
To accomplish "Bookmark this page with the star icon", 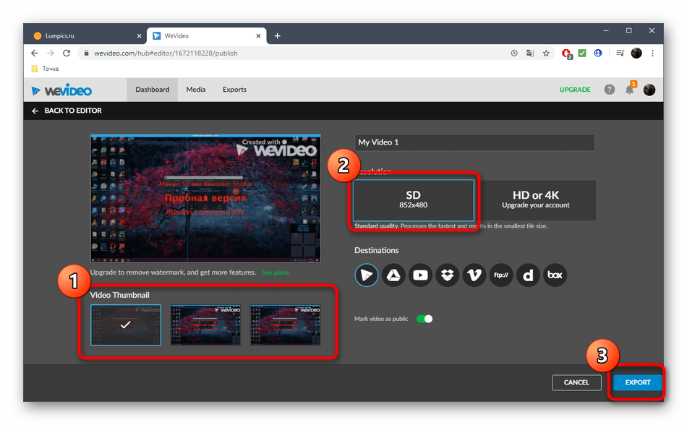I will 546,53.
